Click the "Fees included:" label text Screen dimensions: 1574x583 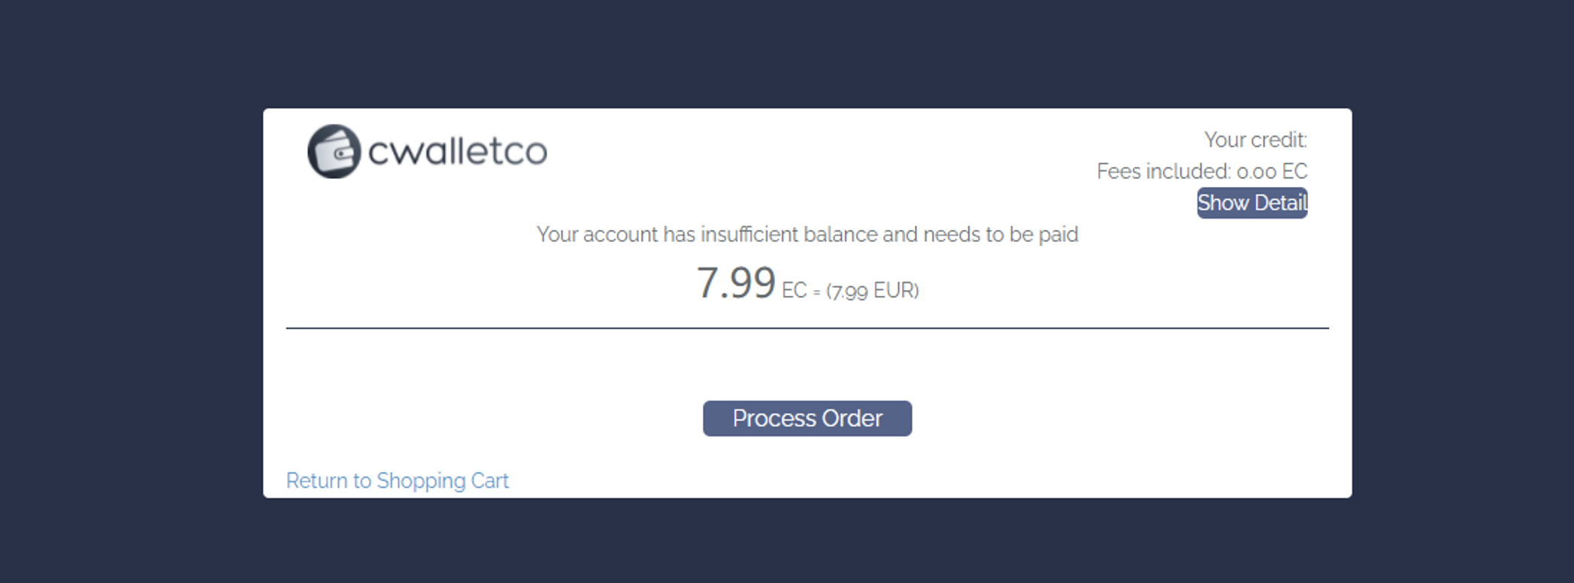coord(1163,171)
